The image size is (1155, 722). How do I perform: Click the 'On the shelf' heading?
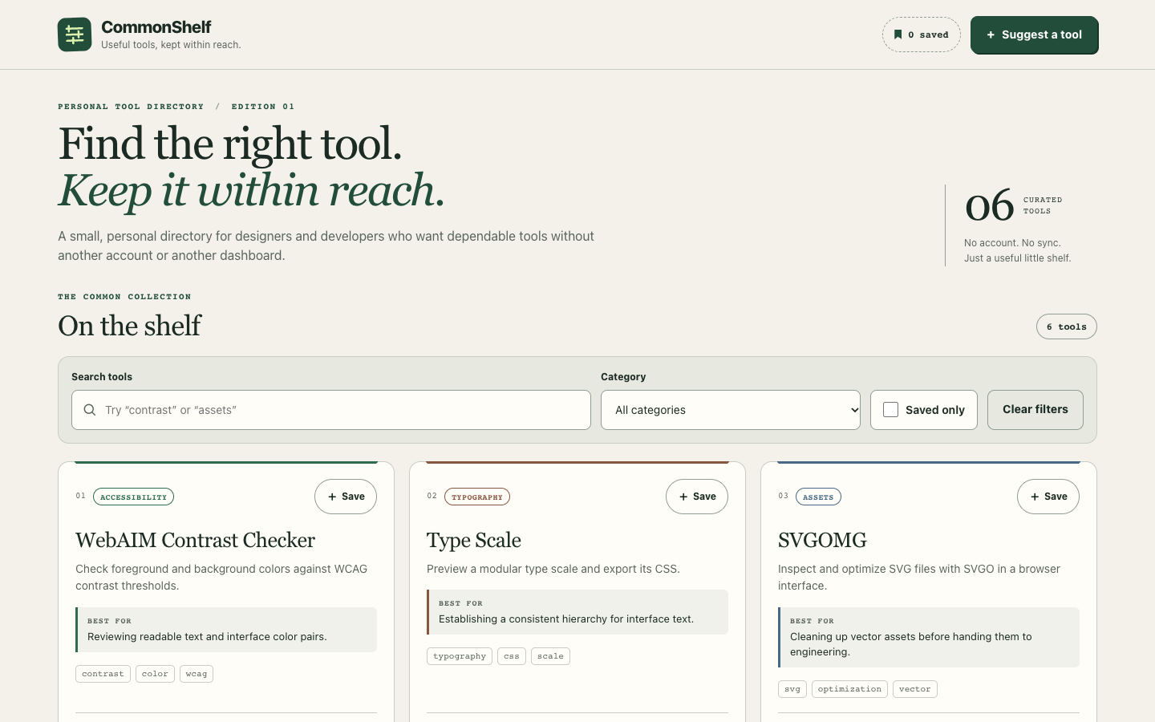[x=130, y=326]
